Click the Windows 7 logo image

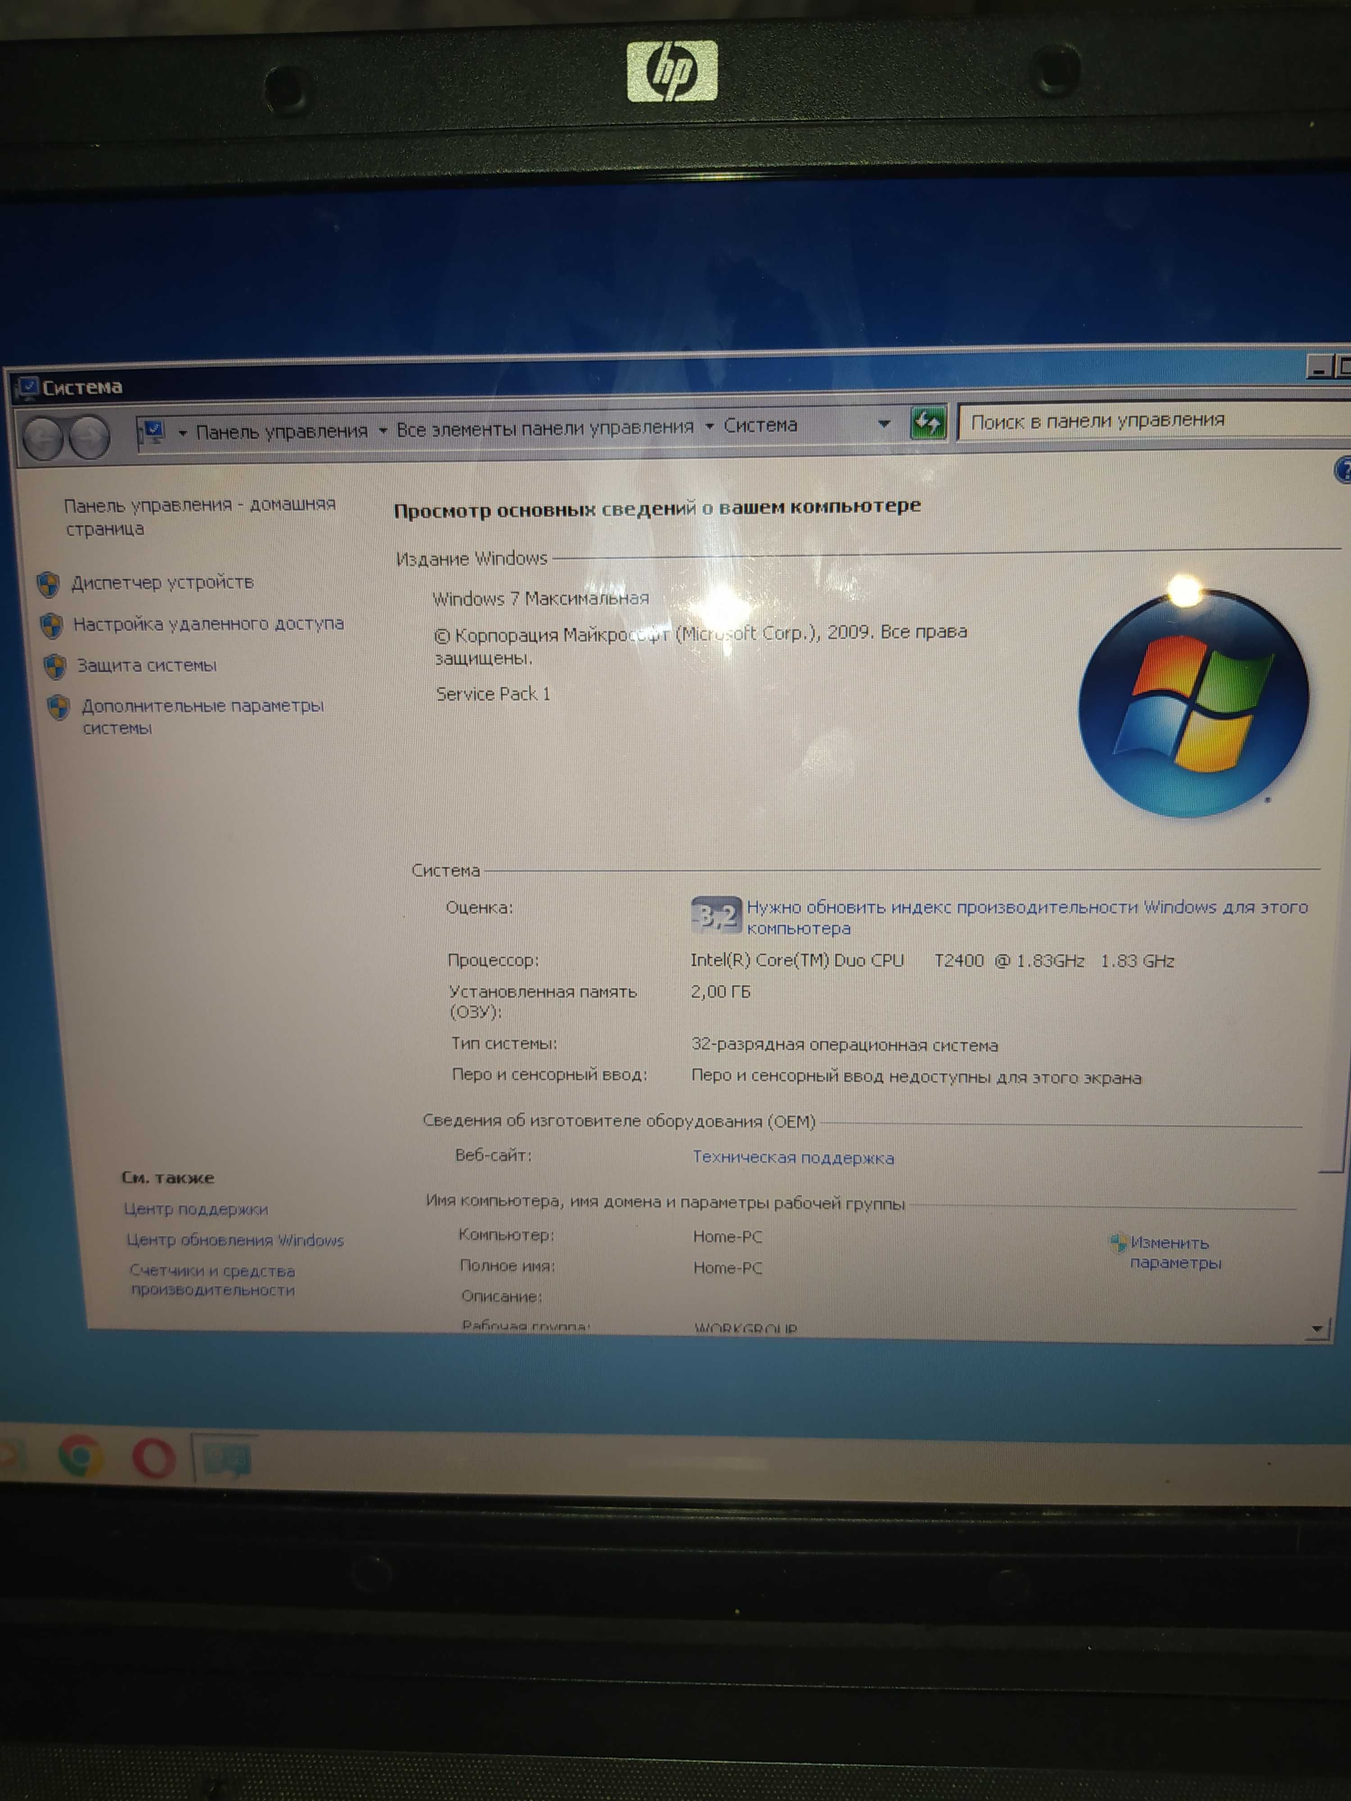pos(1193,703)
